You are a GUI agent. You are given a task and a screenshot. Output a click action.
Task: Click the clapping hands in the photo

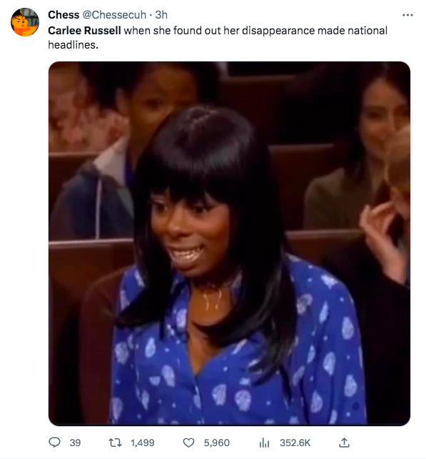(384, 235)
